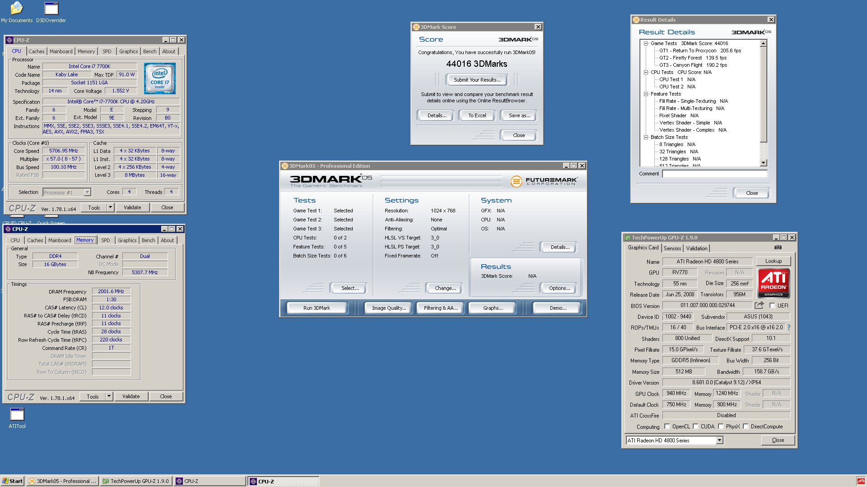Select the 3DMark05 Professional taskbar item
The width and height of the screenshot is (867, 487).
(x=62, y=481)
